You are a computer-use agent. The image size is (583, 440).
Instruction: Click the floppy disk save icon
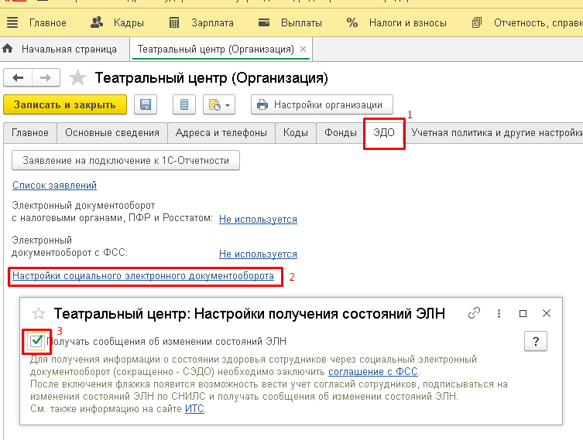[146, 105]
